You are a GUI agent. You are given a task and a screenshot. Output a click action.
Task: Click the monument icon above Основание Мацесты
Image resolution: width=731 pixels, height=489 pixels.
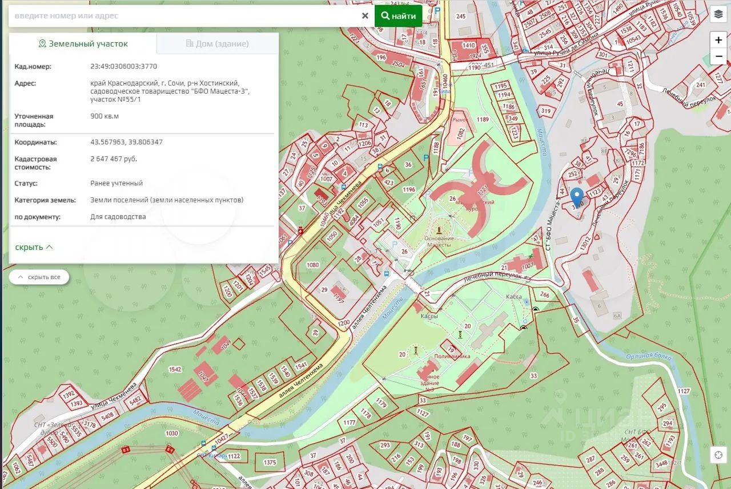tap(439, 229)
